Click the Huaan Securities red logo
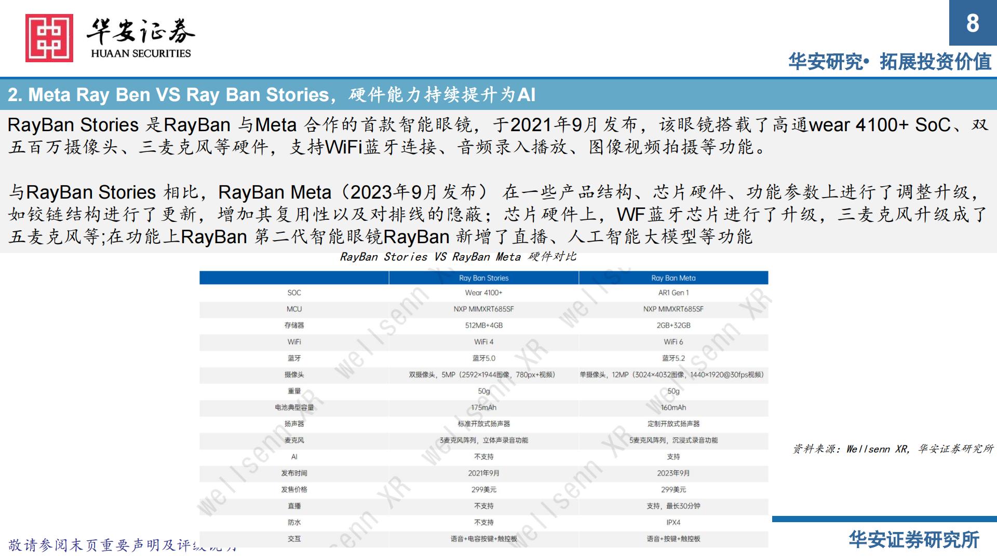Screen dimensions: 997x560 coord(49,38)
